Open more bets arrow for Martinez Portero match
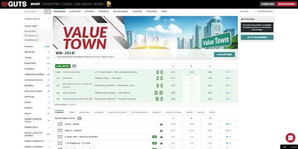The image size is (298, 149). pyautogui.click(x=228, y=93)
